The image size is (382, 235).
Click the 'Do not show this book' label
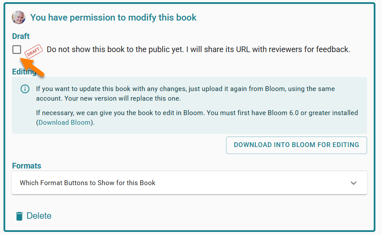(198, 49)
